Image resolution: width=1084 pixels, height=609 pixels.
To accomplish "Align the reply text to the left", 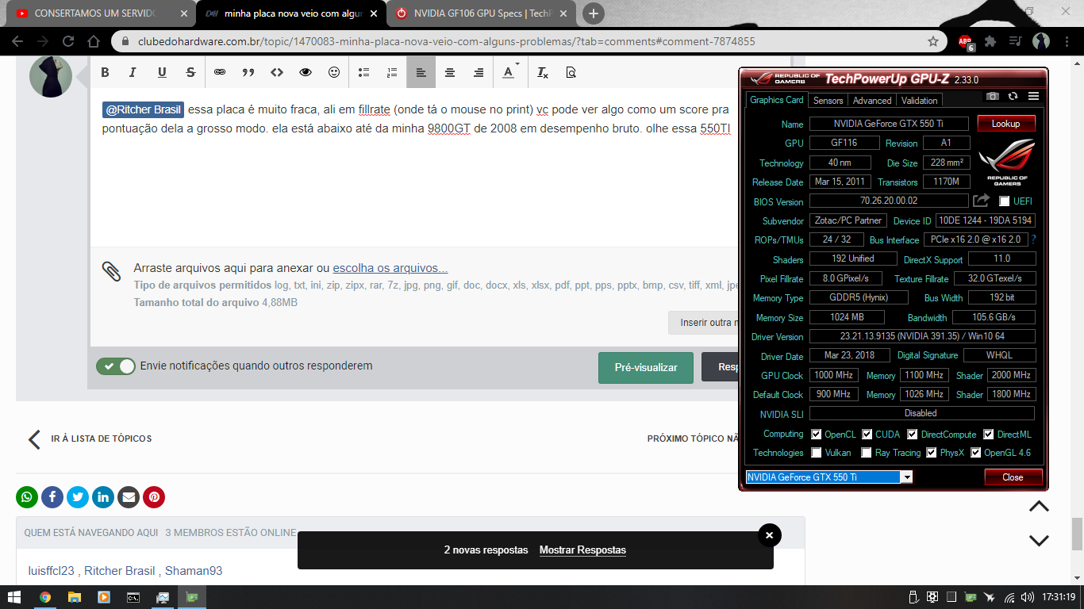I will 421,72.
